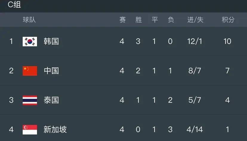Click the 球队 column header

click(x=29, y=20)
